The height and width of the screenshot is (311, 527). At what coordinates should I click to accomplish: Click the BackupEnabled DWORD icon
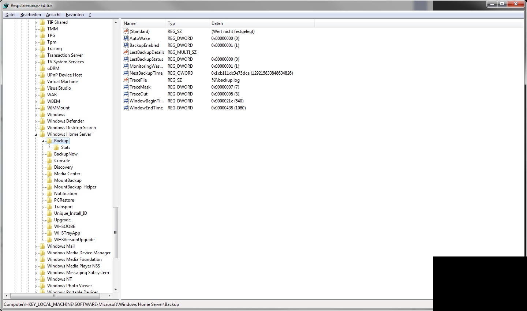click(126, 45)
